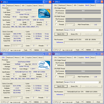
Task: Click Technology value 45 nm
Action: coord(14,69)
